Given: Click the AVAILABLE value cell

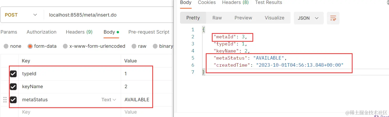Looking at the screenshot, I should [x=147, y=100].
